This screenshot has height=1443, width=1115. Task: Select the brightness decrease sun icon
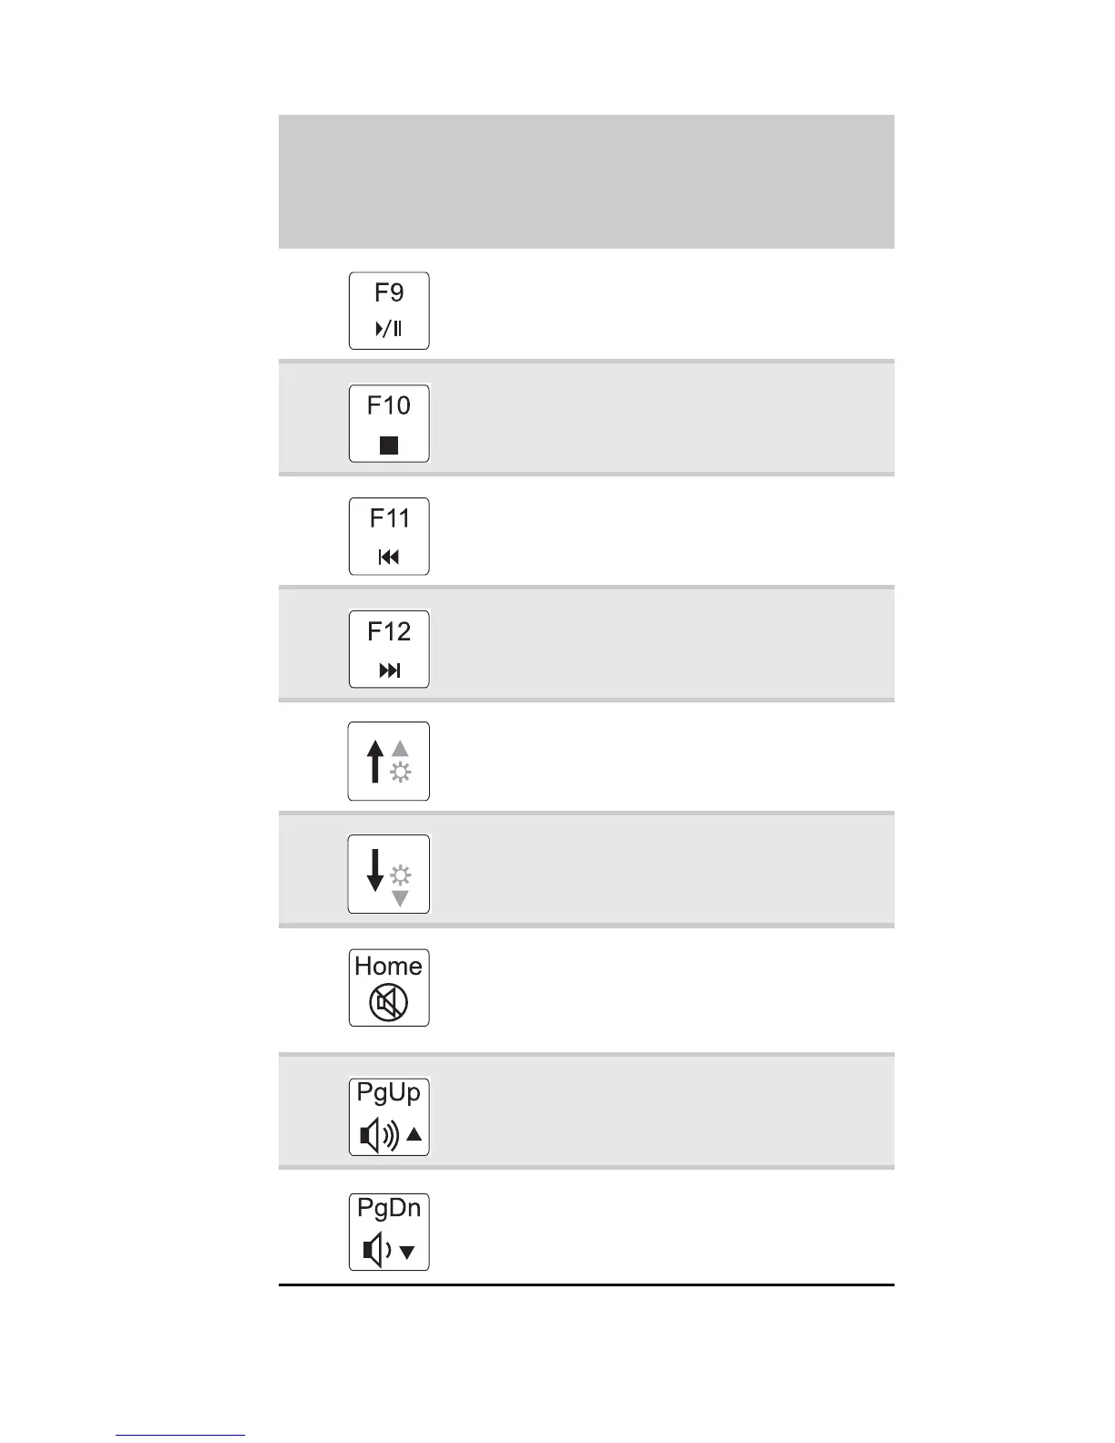pos(400,876)
